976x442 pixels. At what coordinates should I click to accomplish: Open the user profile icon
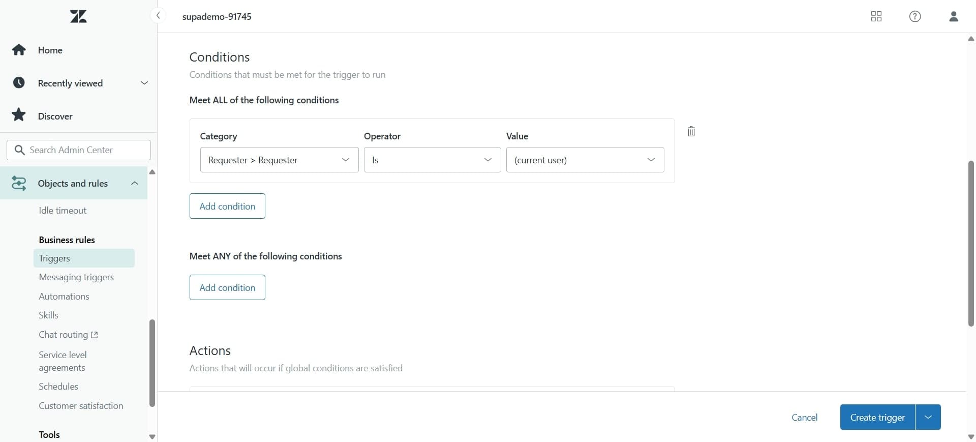(x=954, y=16)
